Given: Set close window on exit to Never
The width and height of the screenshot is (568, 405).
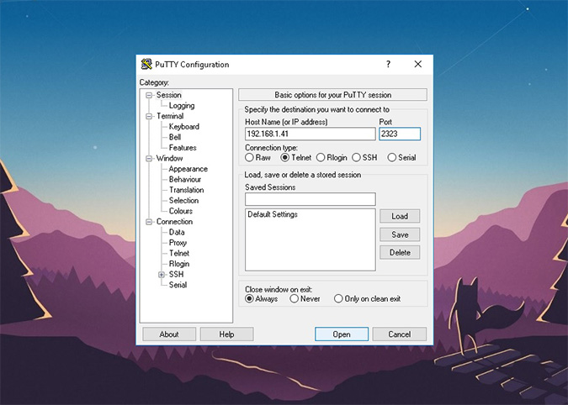Looking at the screenshot, I should 294,298.
